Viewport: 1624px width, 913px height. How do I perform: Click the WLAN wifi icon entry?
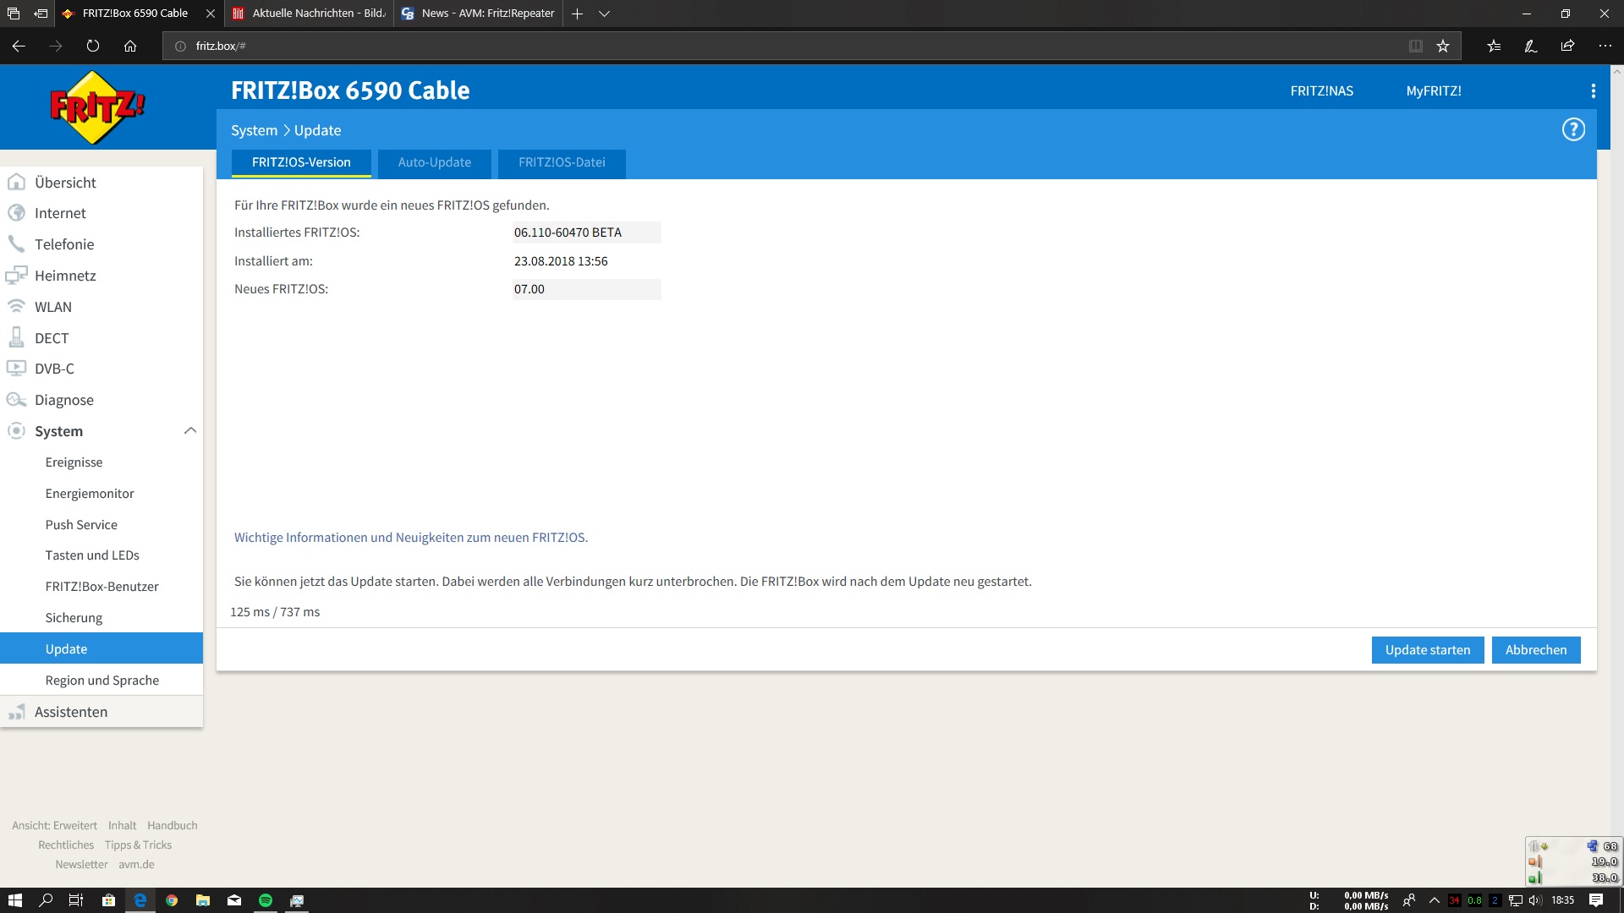(52, 307)
